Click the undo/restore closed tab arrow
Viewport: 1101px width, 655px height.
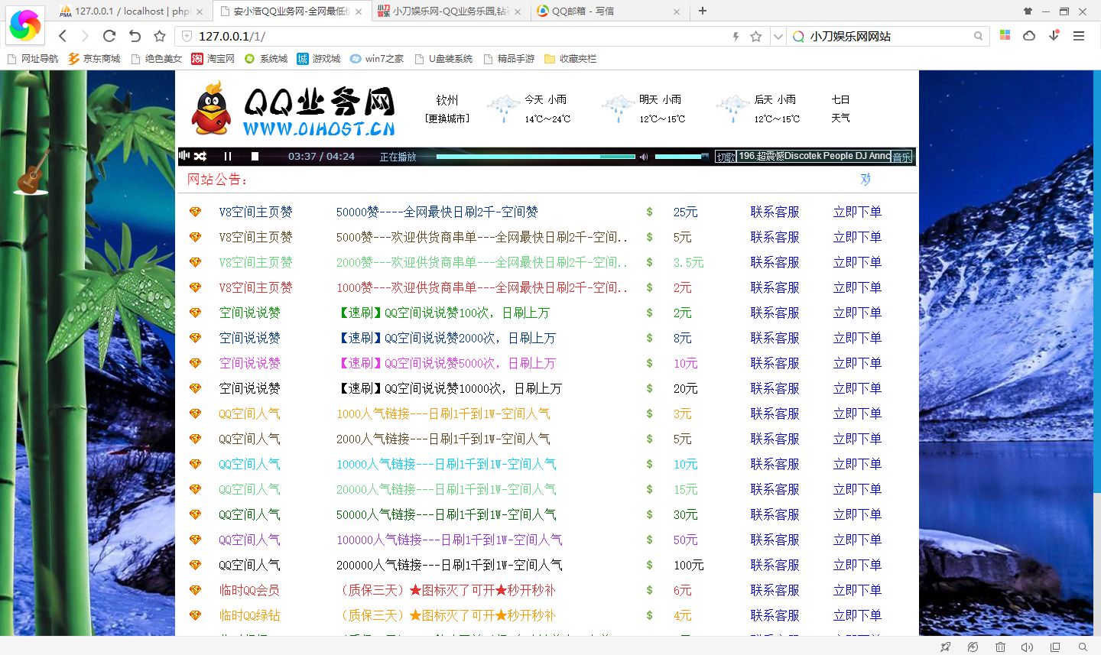click(135, 36)
